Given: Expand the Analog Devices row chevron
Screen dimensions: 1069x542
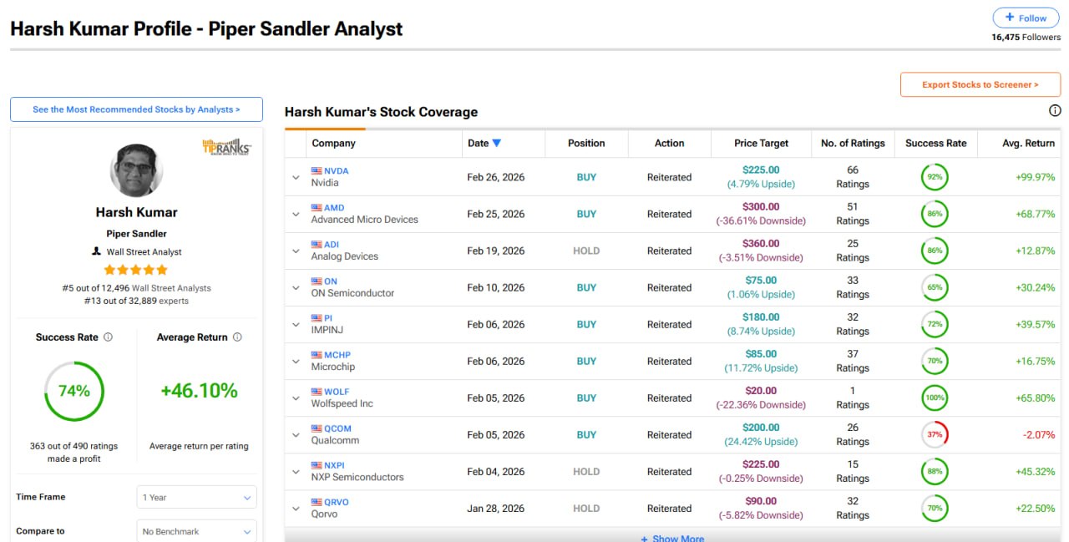Looking at the screenshot, I should pos(296,251).
